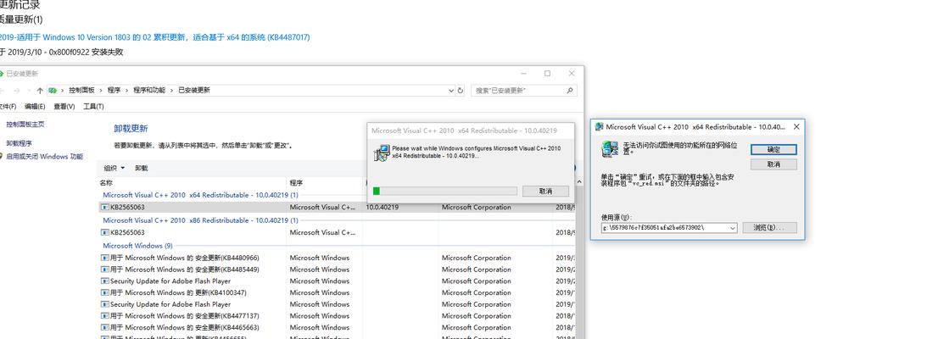The image size is (927, 339).
Task: Click the green configuration progress bar
Action: click(445, 191)
